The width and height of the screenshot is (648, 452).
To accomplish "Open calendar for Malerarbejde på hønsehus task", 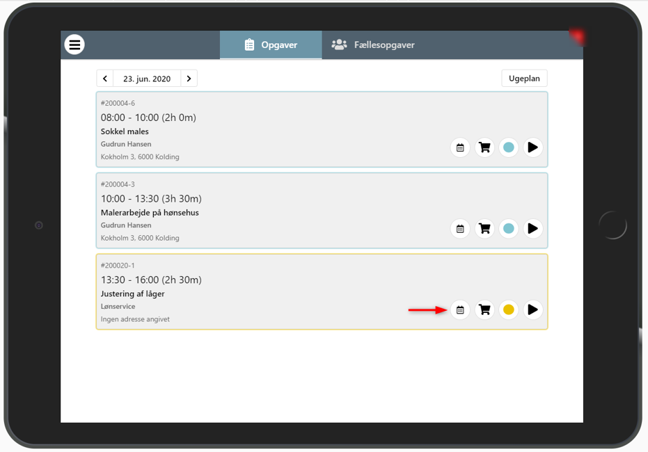I will click(460, 229).
